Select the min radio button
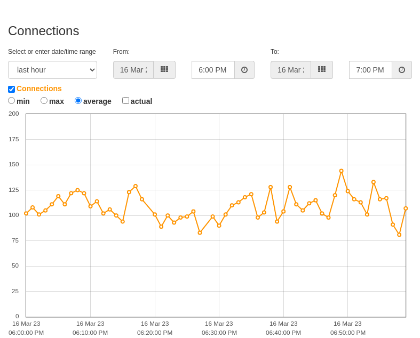The width and height of the screenshot is (420, 338). click(x=12, y=101)
